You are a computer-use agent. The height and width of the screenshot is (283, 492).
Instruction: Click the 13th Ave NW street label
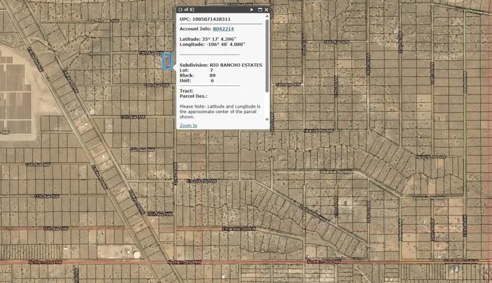pyautogui.click(x=132, y=117)
